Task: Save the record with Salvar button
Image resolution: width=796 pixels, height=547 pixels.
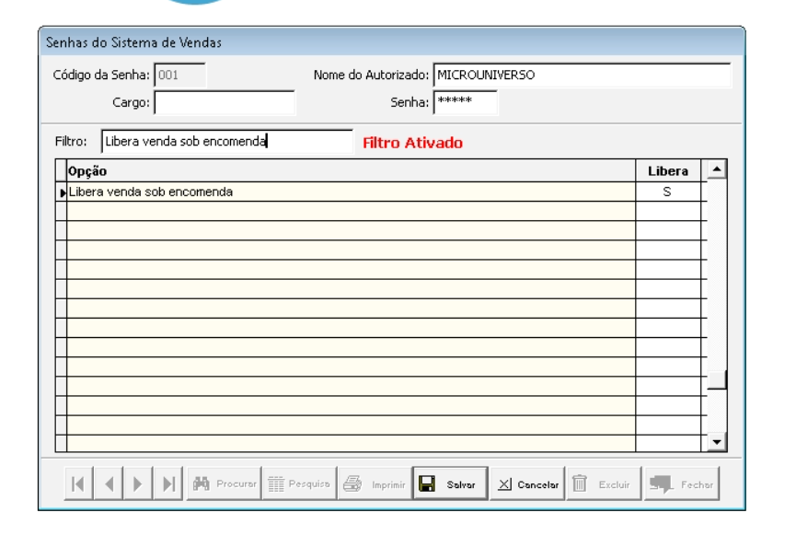Action: (450, 483)
